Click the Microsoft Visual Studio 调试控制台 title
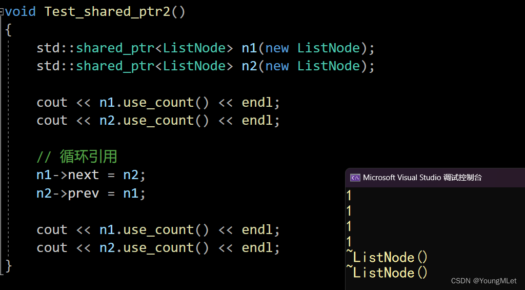This screenshot has height=290, width=525. click(x=422, y=178)
